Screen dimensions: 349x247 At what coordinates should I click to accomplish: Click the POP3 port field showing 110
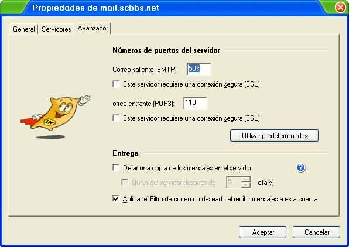click(x=195, y=103)
